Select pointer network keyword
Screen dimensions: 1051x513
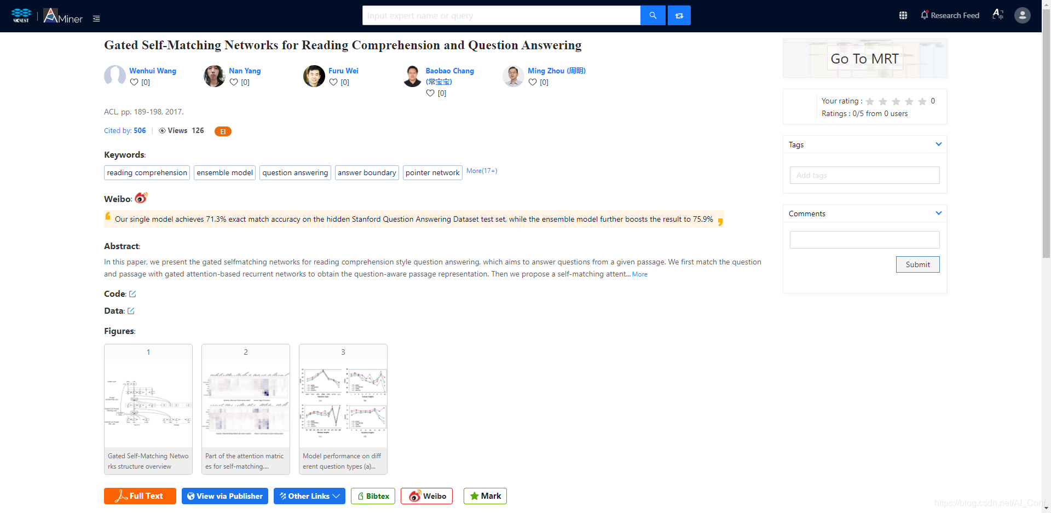(x=432, y=172)
